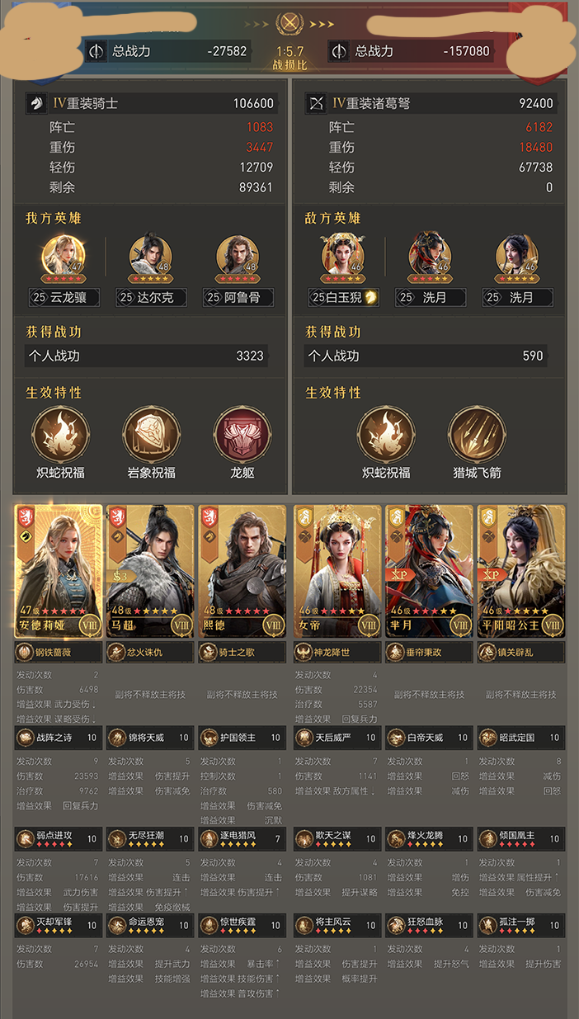Screen dimensions: 579x1019
Task: Tap the 岩象祝福 shield trait icon
Action: click(151, 434)
